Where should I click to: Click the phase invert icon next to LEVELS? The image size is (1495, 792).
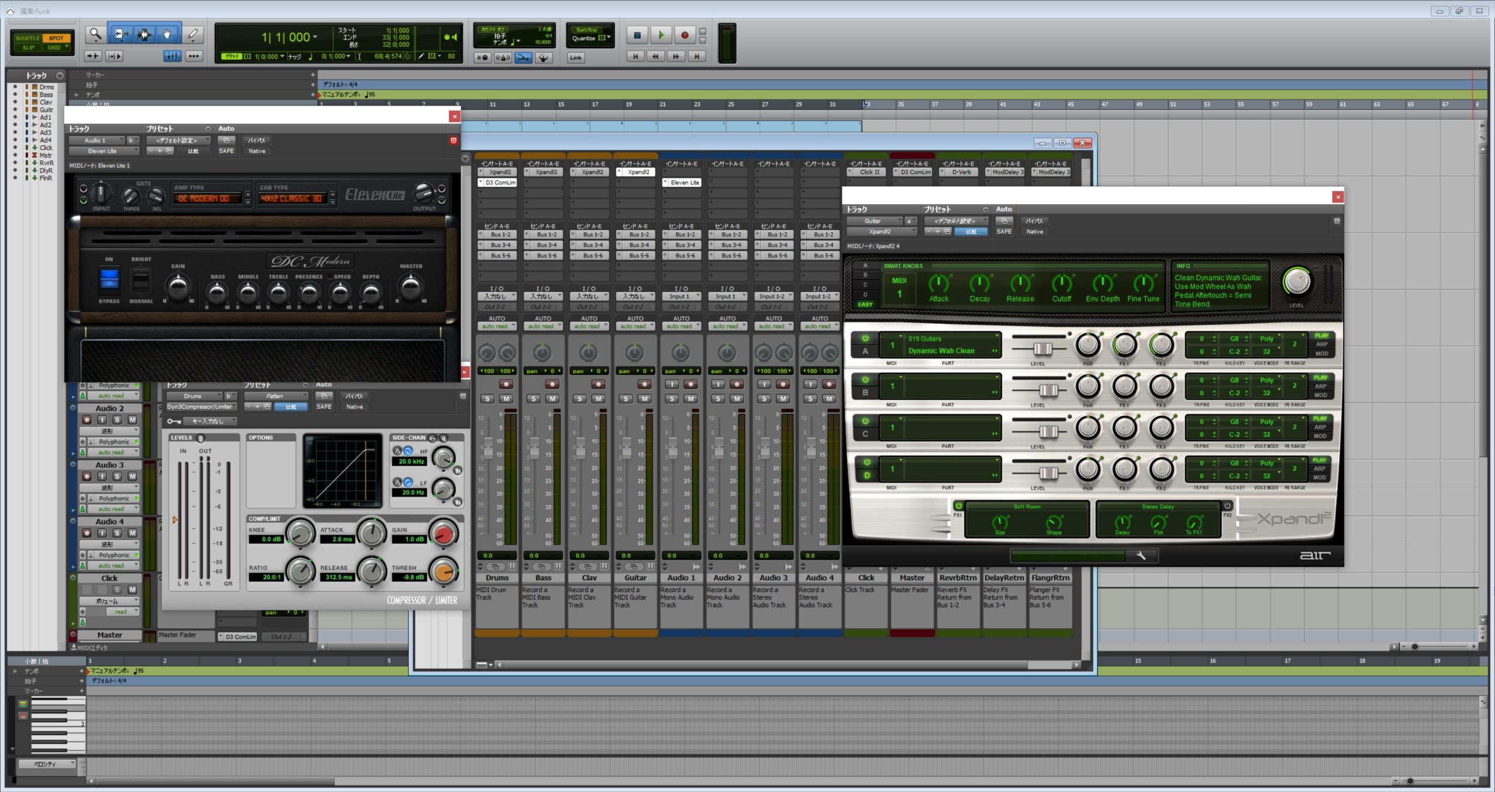click(200, 438)
